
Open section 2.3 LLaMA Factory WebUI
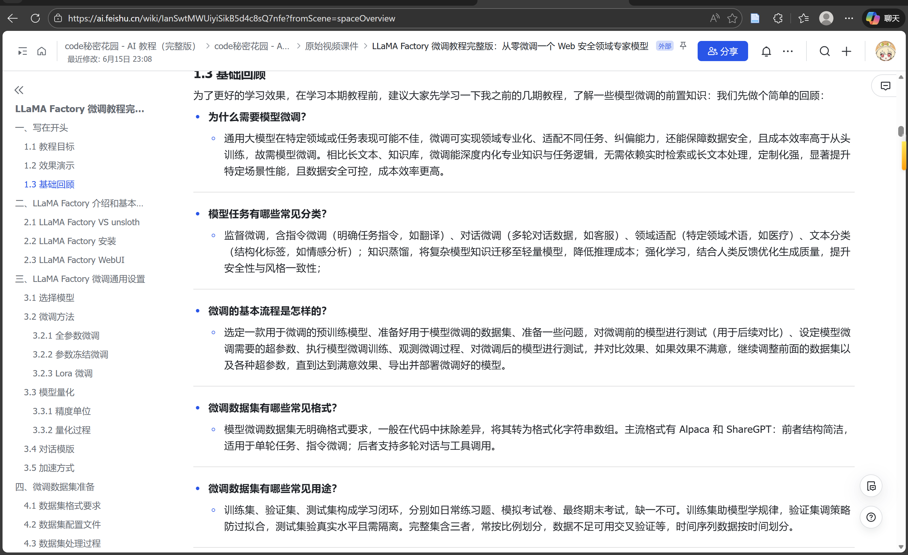click(x=74, y=260)
